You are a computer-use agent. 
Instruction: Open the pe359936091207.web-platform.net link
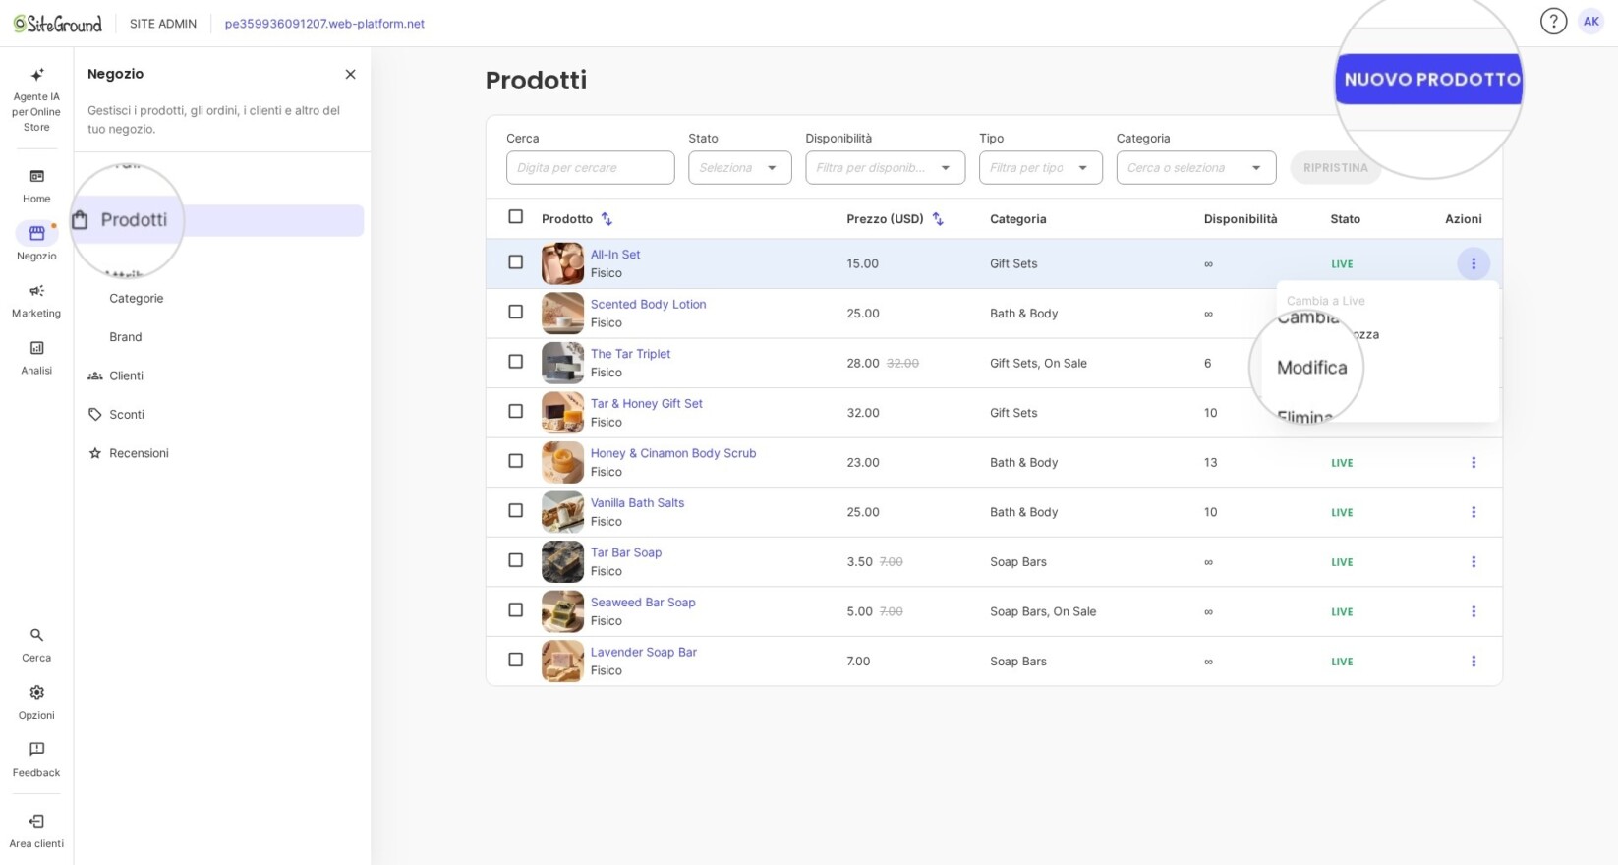(x=324, y=24)
